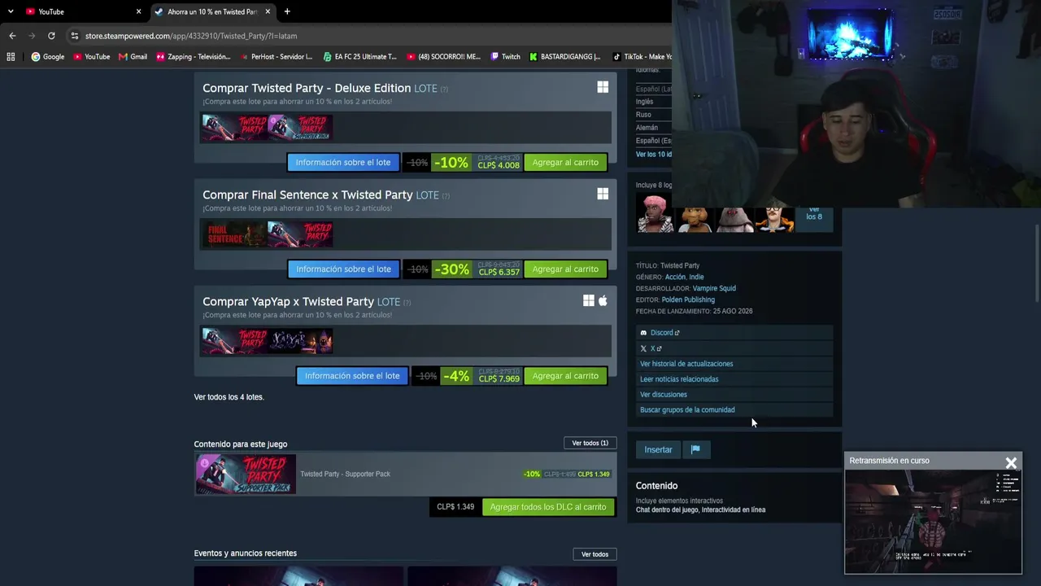Open the Twisted Party - Supporter Pack DLC row
This screenshot has height=586, width=1041.
point(404,474)
